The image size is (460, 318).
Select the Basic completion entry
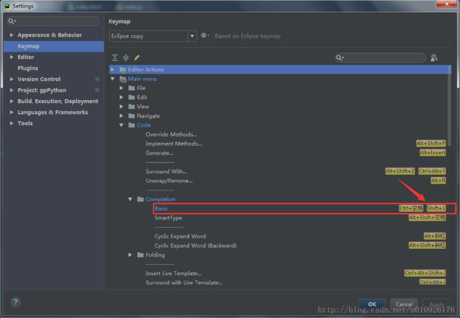click(x=161, y=208)
